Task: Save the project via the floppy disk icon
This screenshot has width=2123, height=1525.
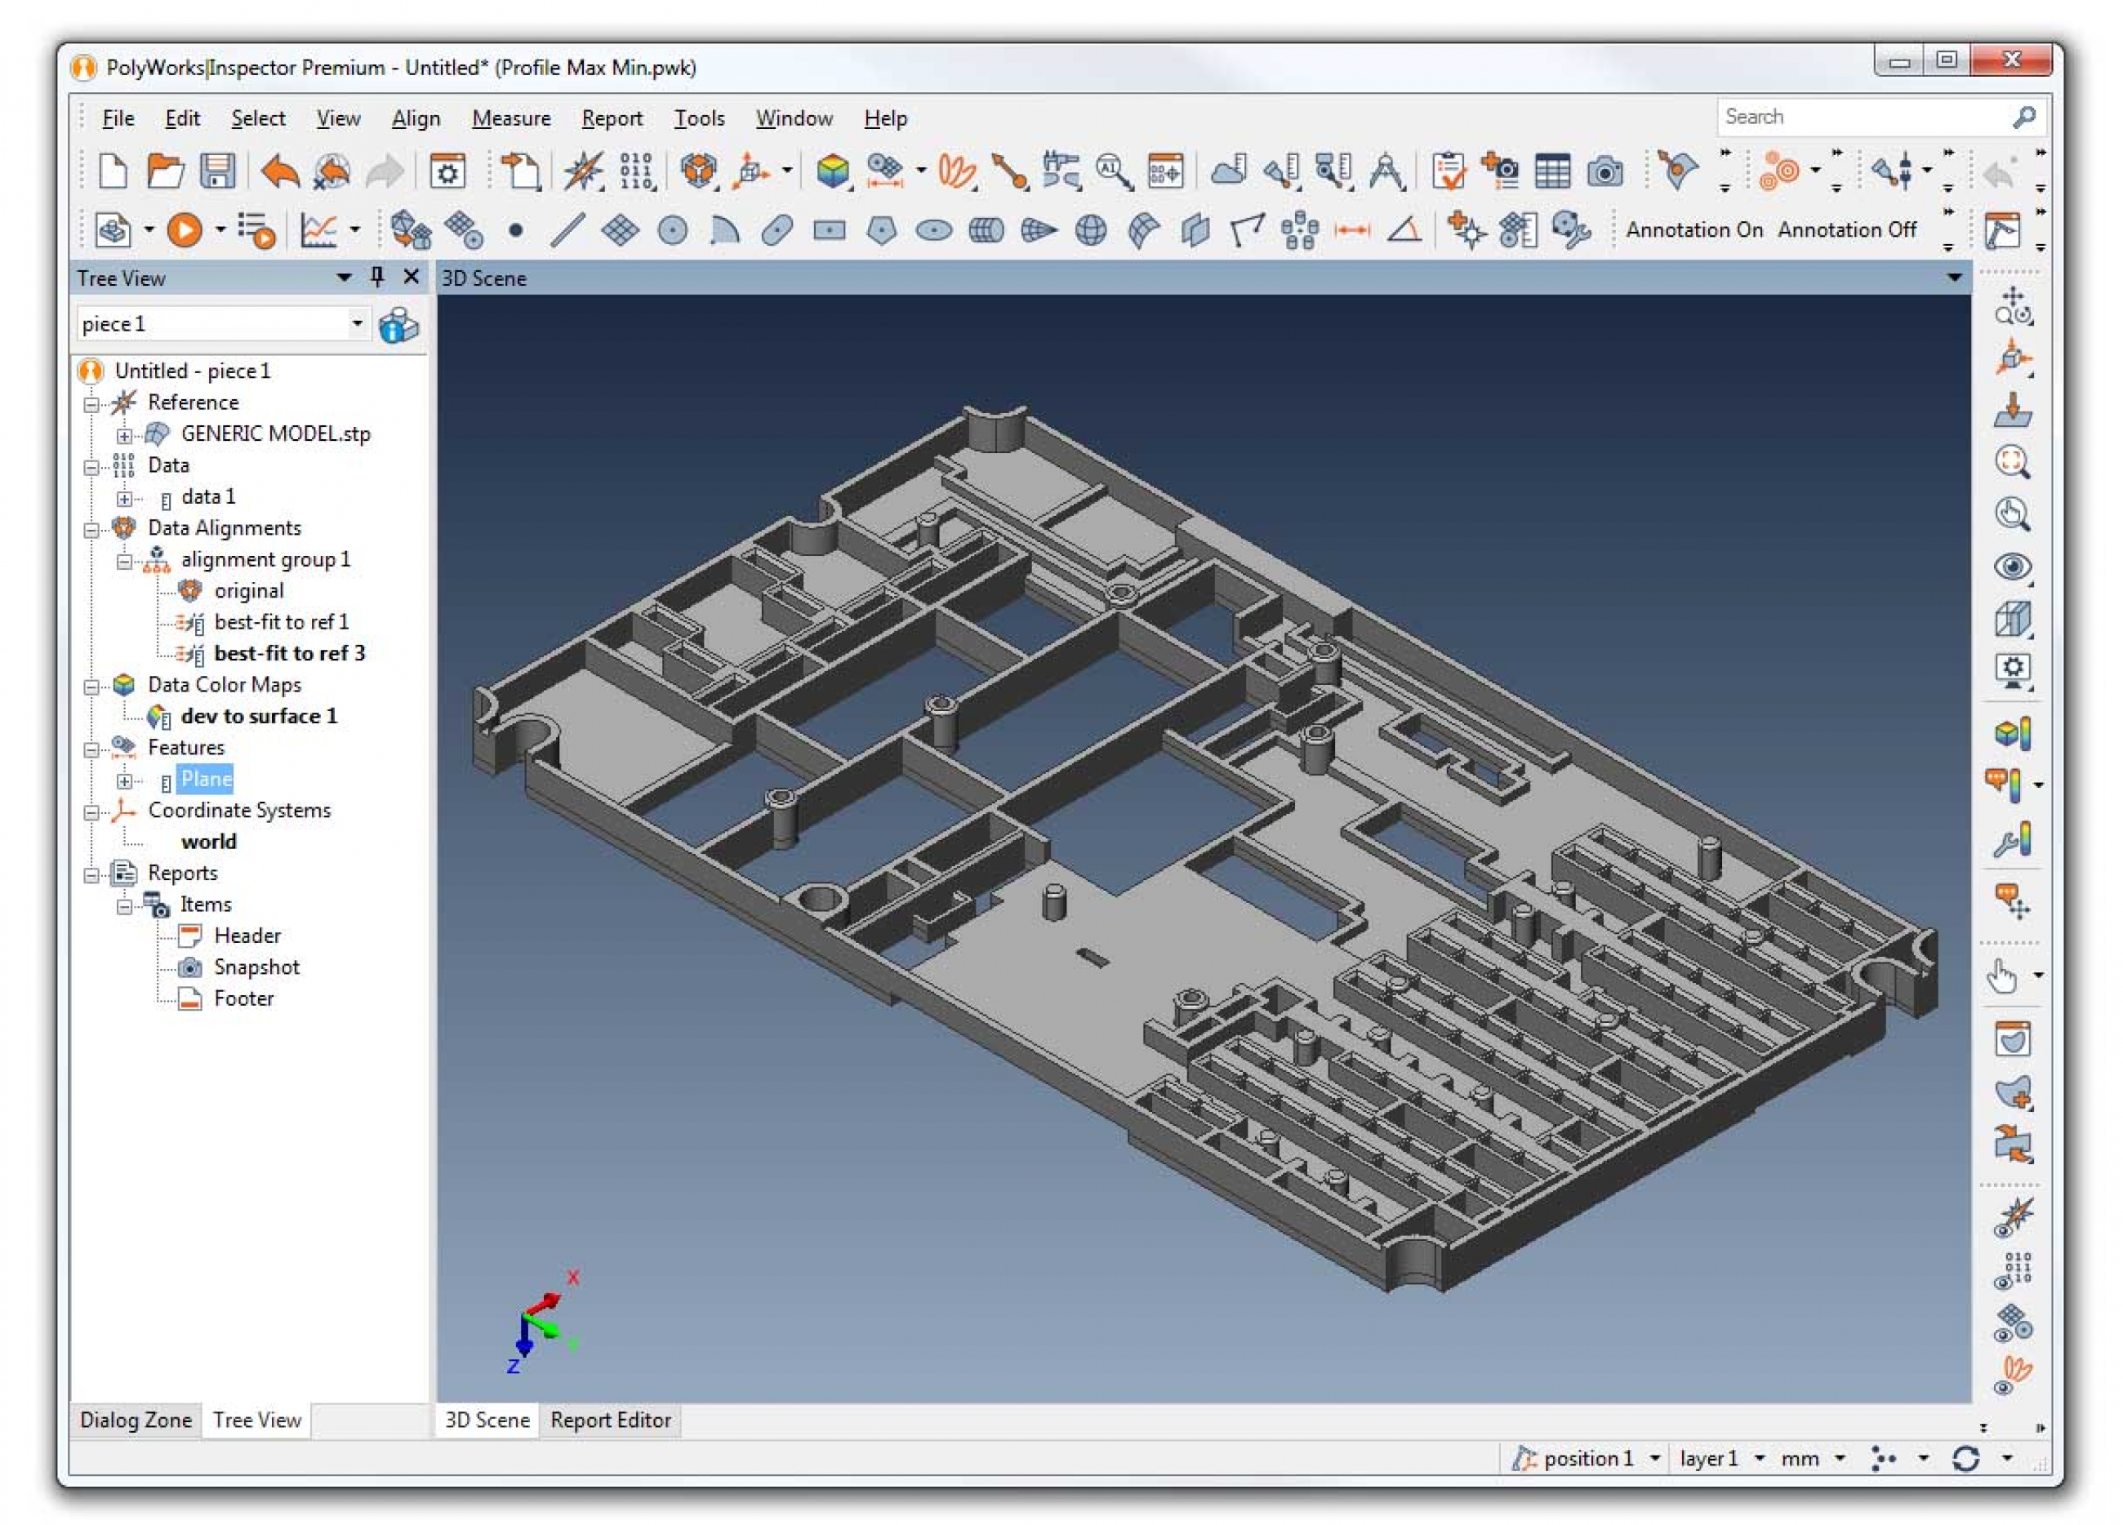Action: pyautogui.click(x=217, y=171)
